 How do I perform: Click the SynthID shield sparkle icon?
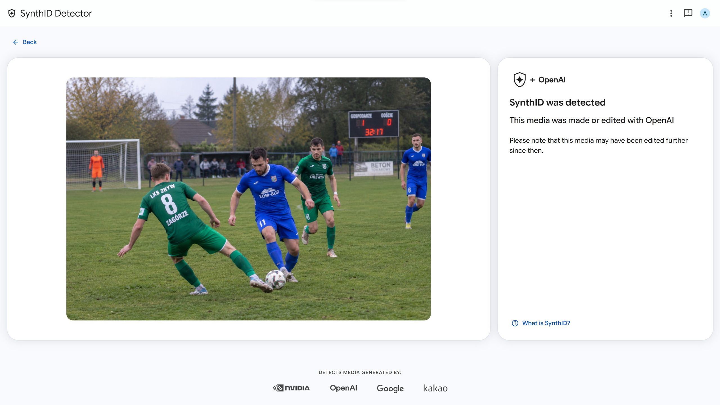tap(519, 80)
